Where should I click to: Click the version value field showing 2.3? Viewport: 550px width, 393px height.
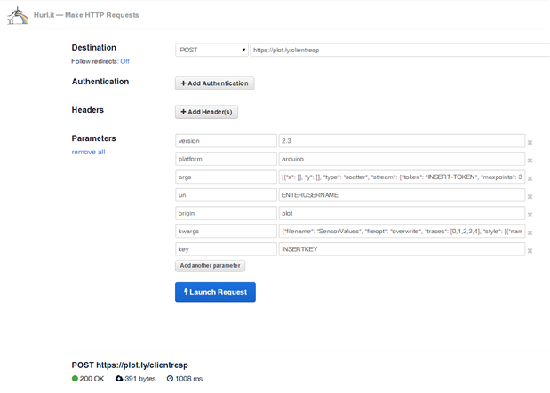402,141
